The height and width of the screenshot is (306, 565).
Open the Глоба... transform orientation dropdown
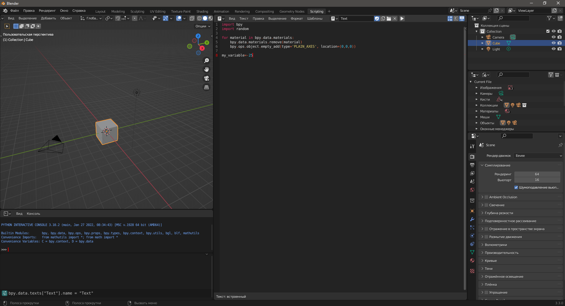[91, 18]
